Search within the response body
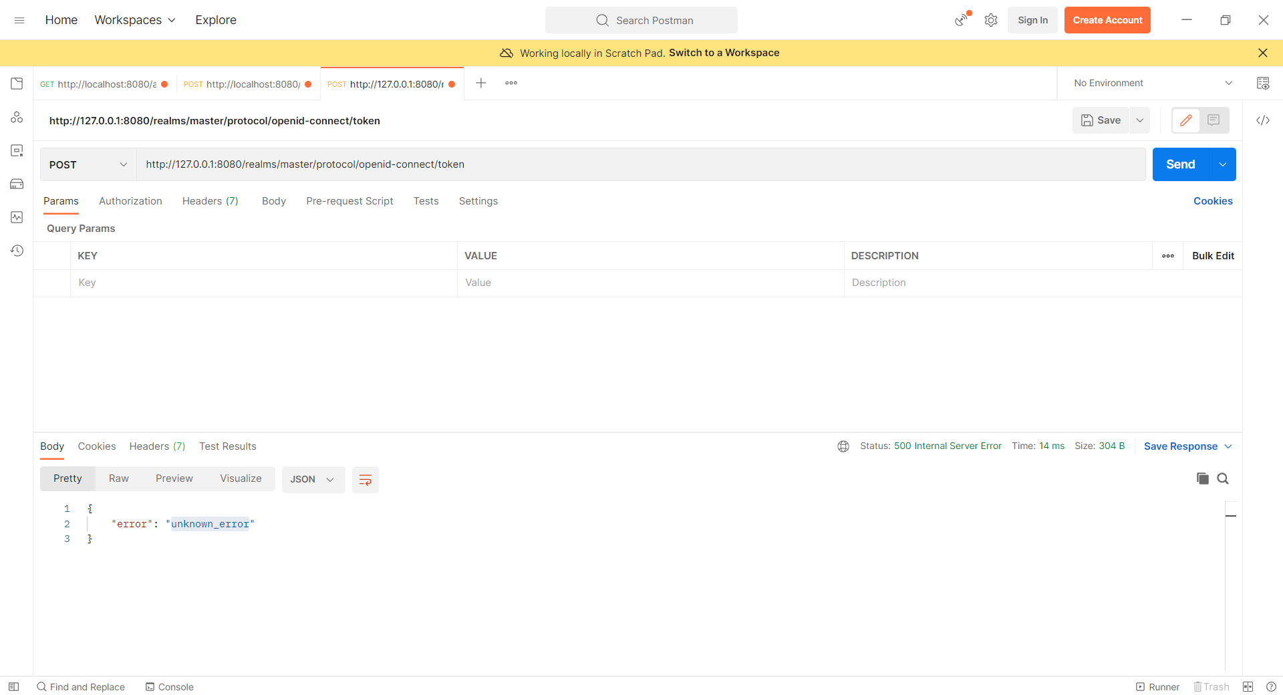The width and height of the screenshot is (1283, 695). (1224, 478)
